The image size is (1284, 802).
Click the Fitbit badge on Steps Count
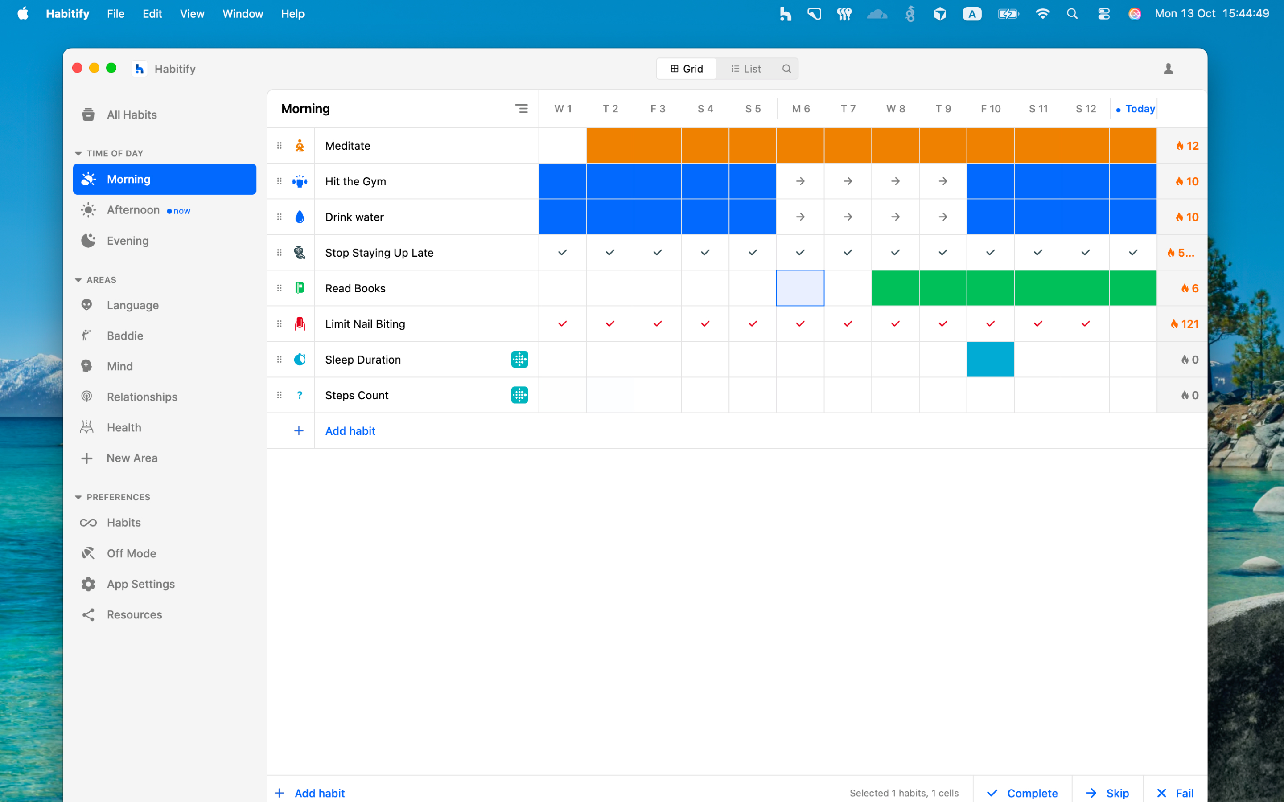(519, 395)
